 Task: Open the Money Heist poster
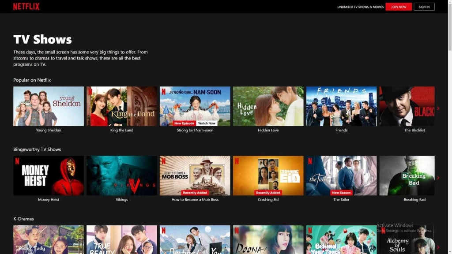point(49,176)
